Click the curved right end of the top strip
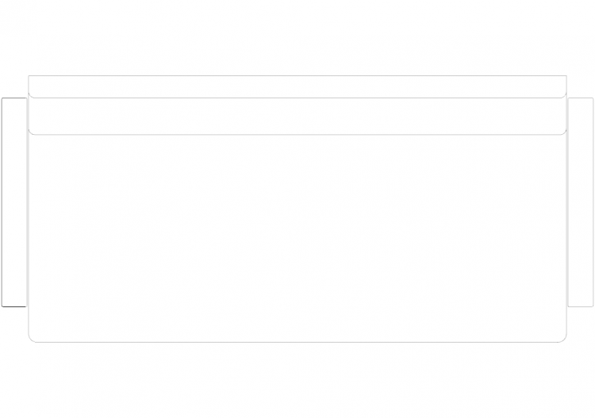Screen dimensions: 595x418 (x=565, y=96)
